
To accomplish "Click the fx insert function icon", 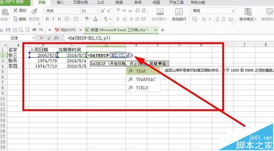I will (x=56, y=38).
